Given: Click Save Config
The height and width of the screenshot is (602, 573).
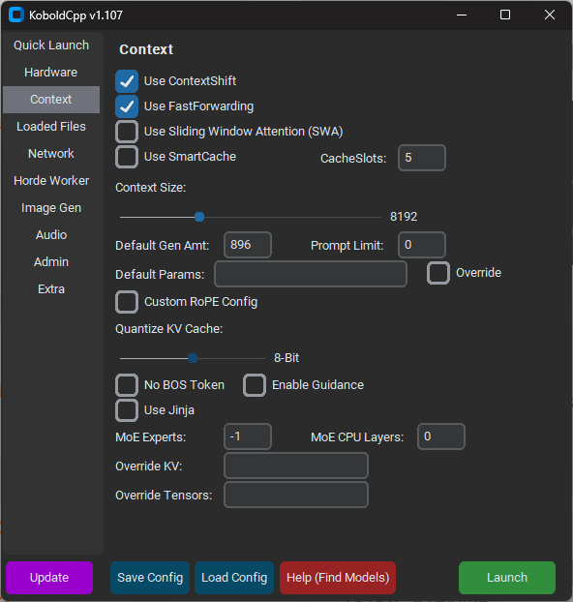Looking at the screenshot, I should 150,578.
